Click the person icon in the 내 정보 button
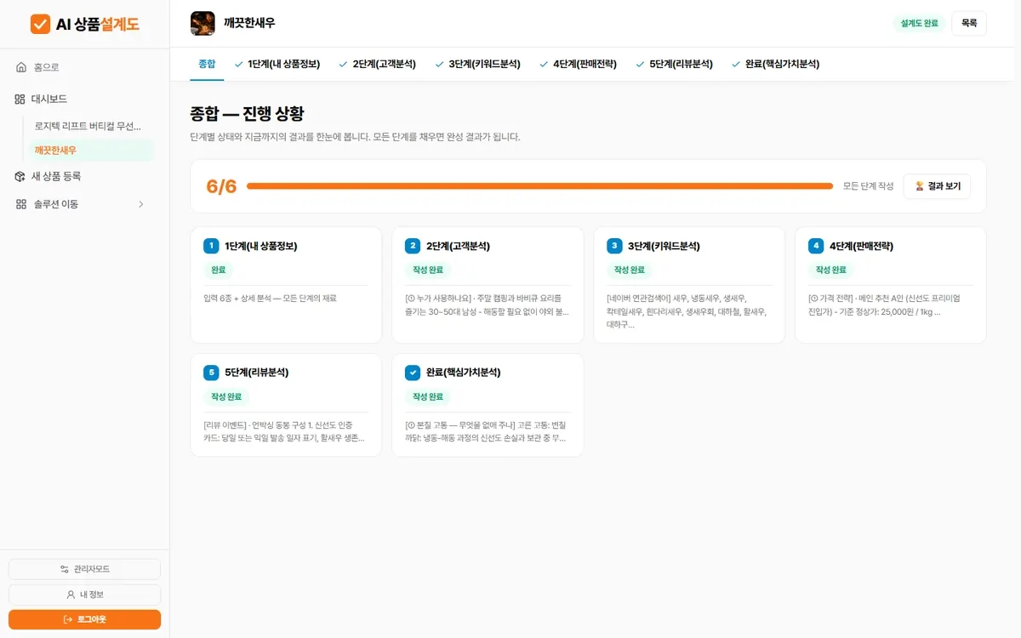The image size is (1021, 638). click(x=71, y=595)
